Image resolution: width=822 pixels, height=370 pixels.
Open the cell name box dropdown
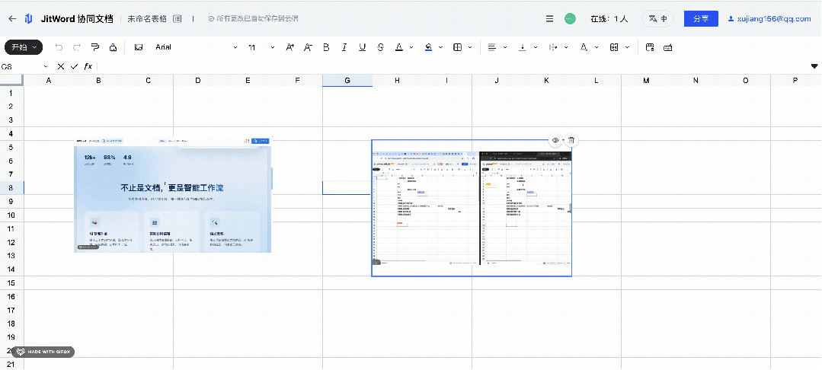46,66
